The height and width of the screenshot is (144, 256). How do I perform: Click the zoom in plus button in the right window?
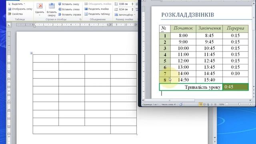pos(250,104)
